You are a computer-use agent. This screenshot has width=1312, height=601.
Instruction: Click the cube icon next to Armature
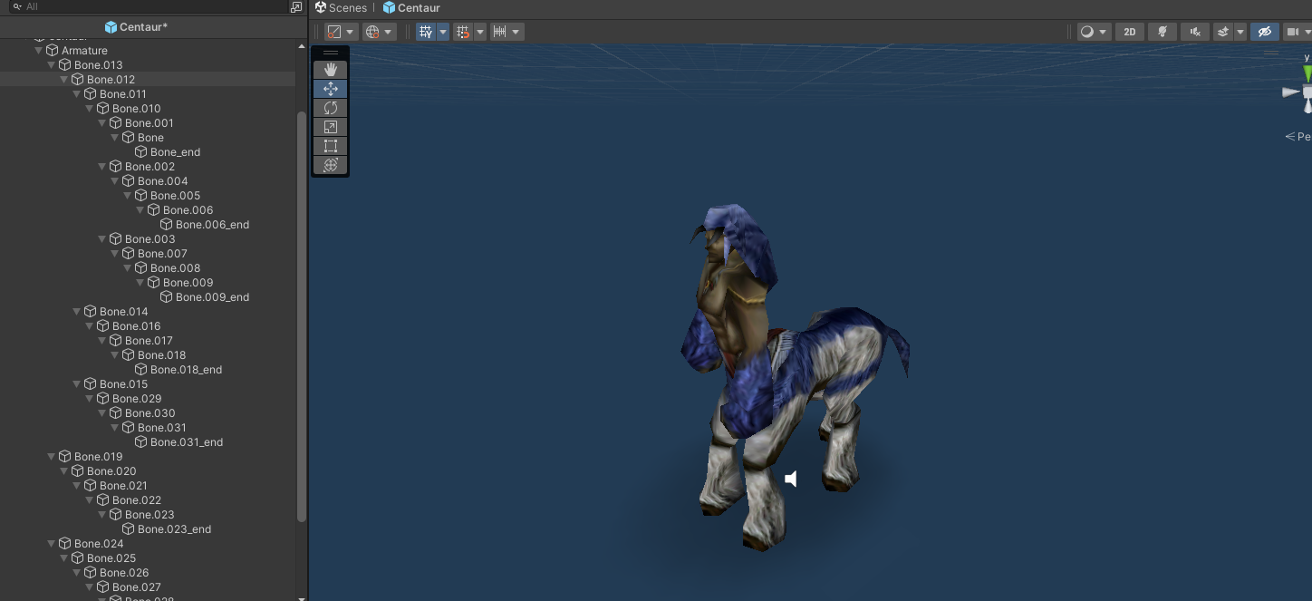[x=53, y=51]
